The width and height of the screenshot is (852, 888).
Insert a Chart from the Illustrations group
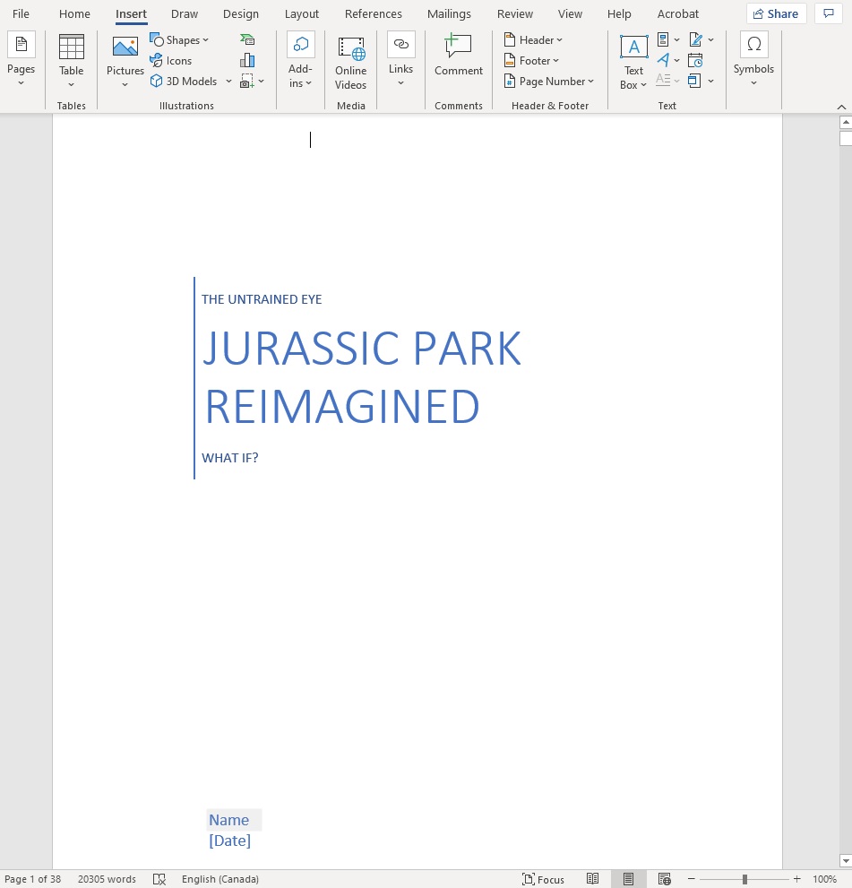tap(247, 60)
